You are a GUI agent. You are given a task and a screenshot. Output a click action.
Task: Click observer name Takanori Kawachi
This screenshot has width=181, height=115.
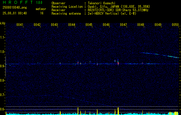pyautogui.click(x=102, y=3)
